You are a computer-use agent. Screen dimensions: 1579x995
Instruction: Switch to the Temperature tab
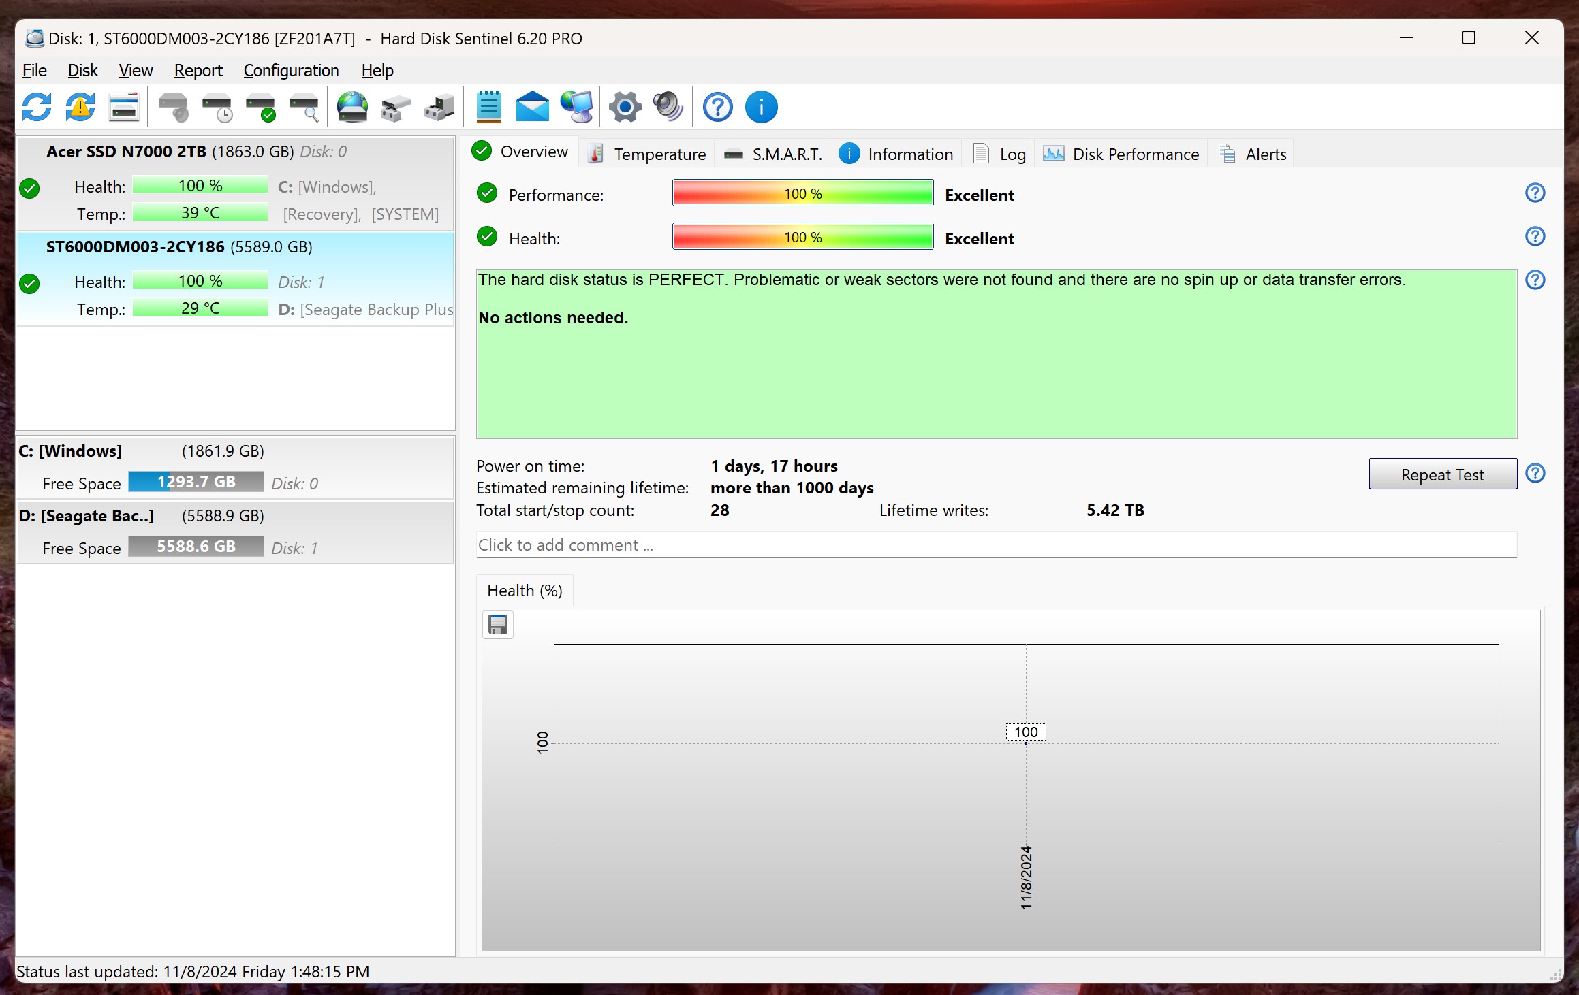tap(647, 154)
